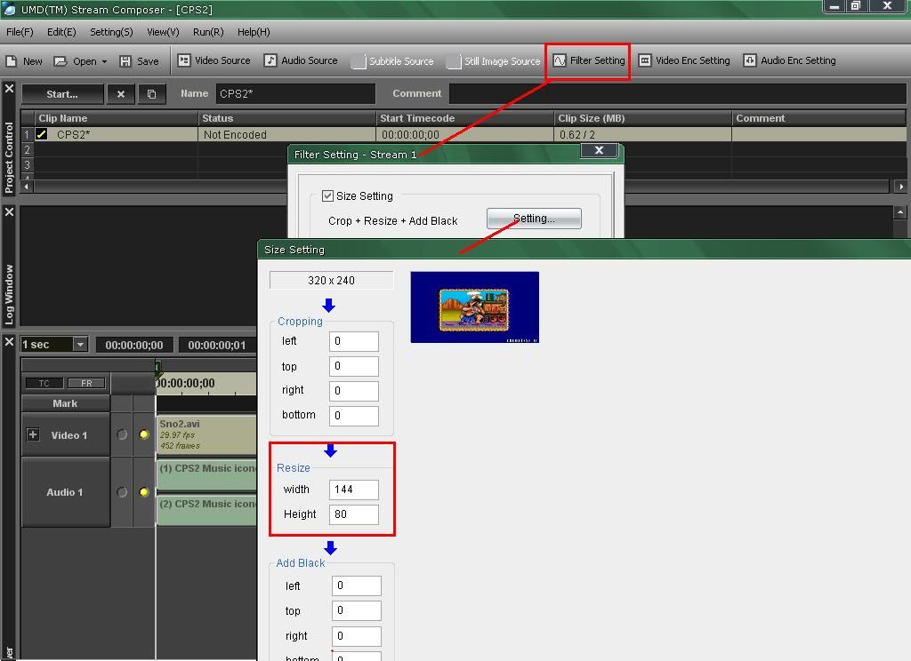Viewport: 911px width, 661px height.
Task: Close the Log Window panel
Action: coord(9,212)
